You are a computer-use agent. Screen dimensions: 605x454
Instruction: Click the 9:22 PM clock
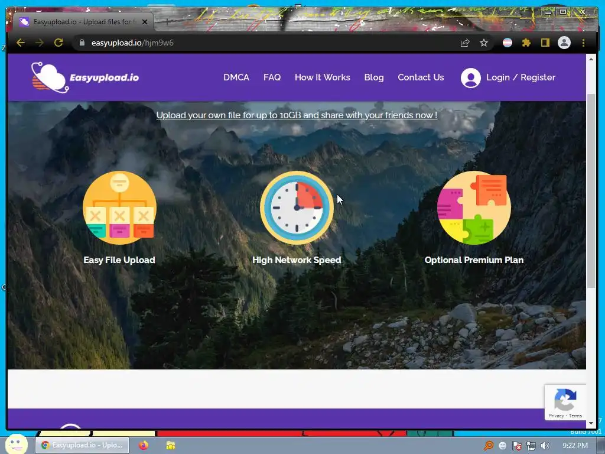click(575, 446)
